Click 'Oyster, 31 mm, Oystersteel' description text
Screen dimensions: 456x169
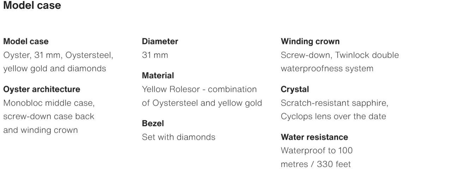click(58, 55)
